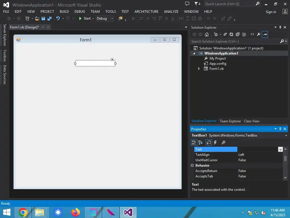Select My Project in Solution Explorer
The image size is (290, 218).
tap(217, 58)
